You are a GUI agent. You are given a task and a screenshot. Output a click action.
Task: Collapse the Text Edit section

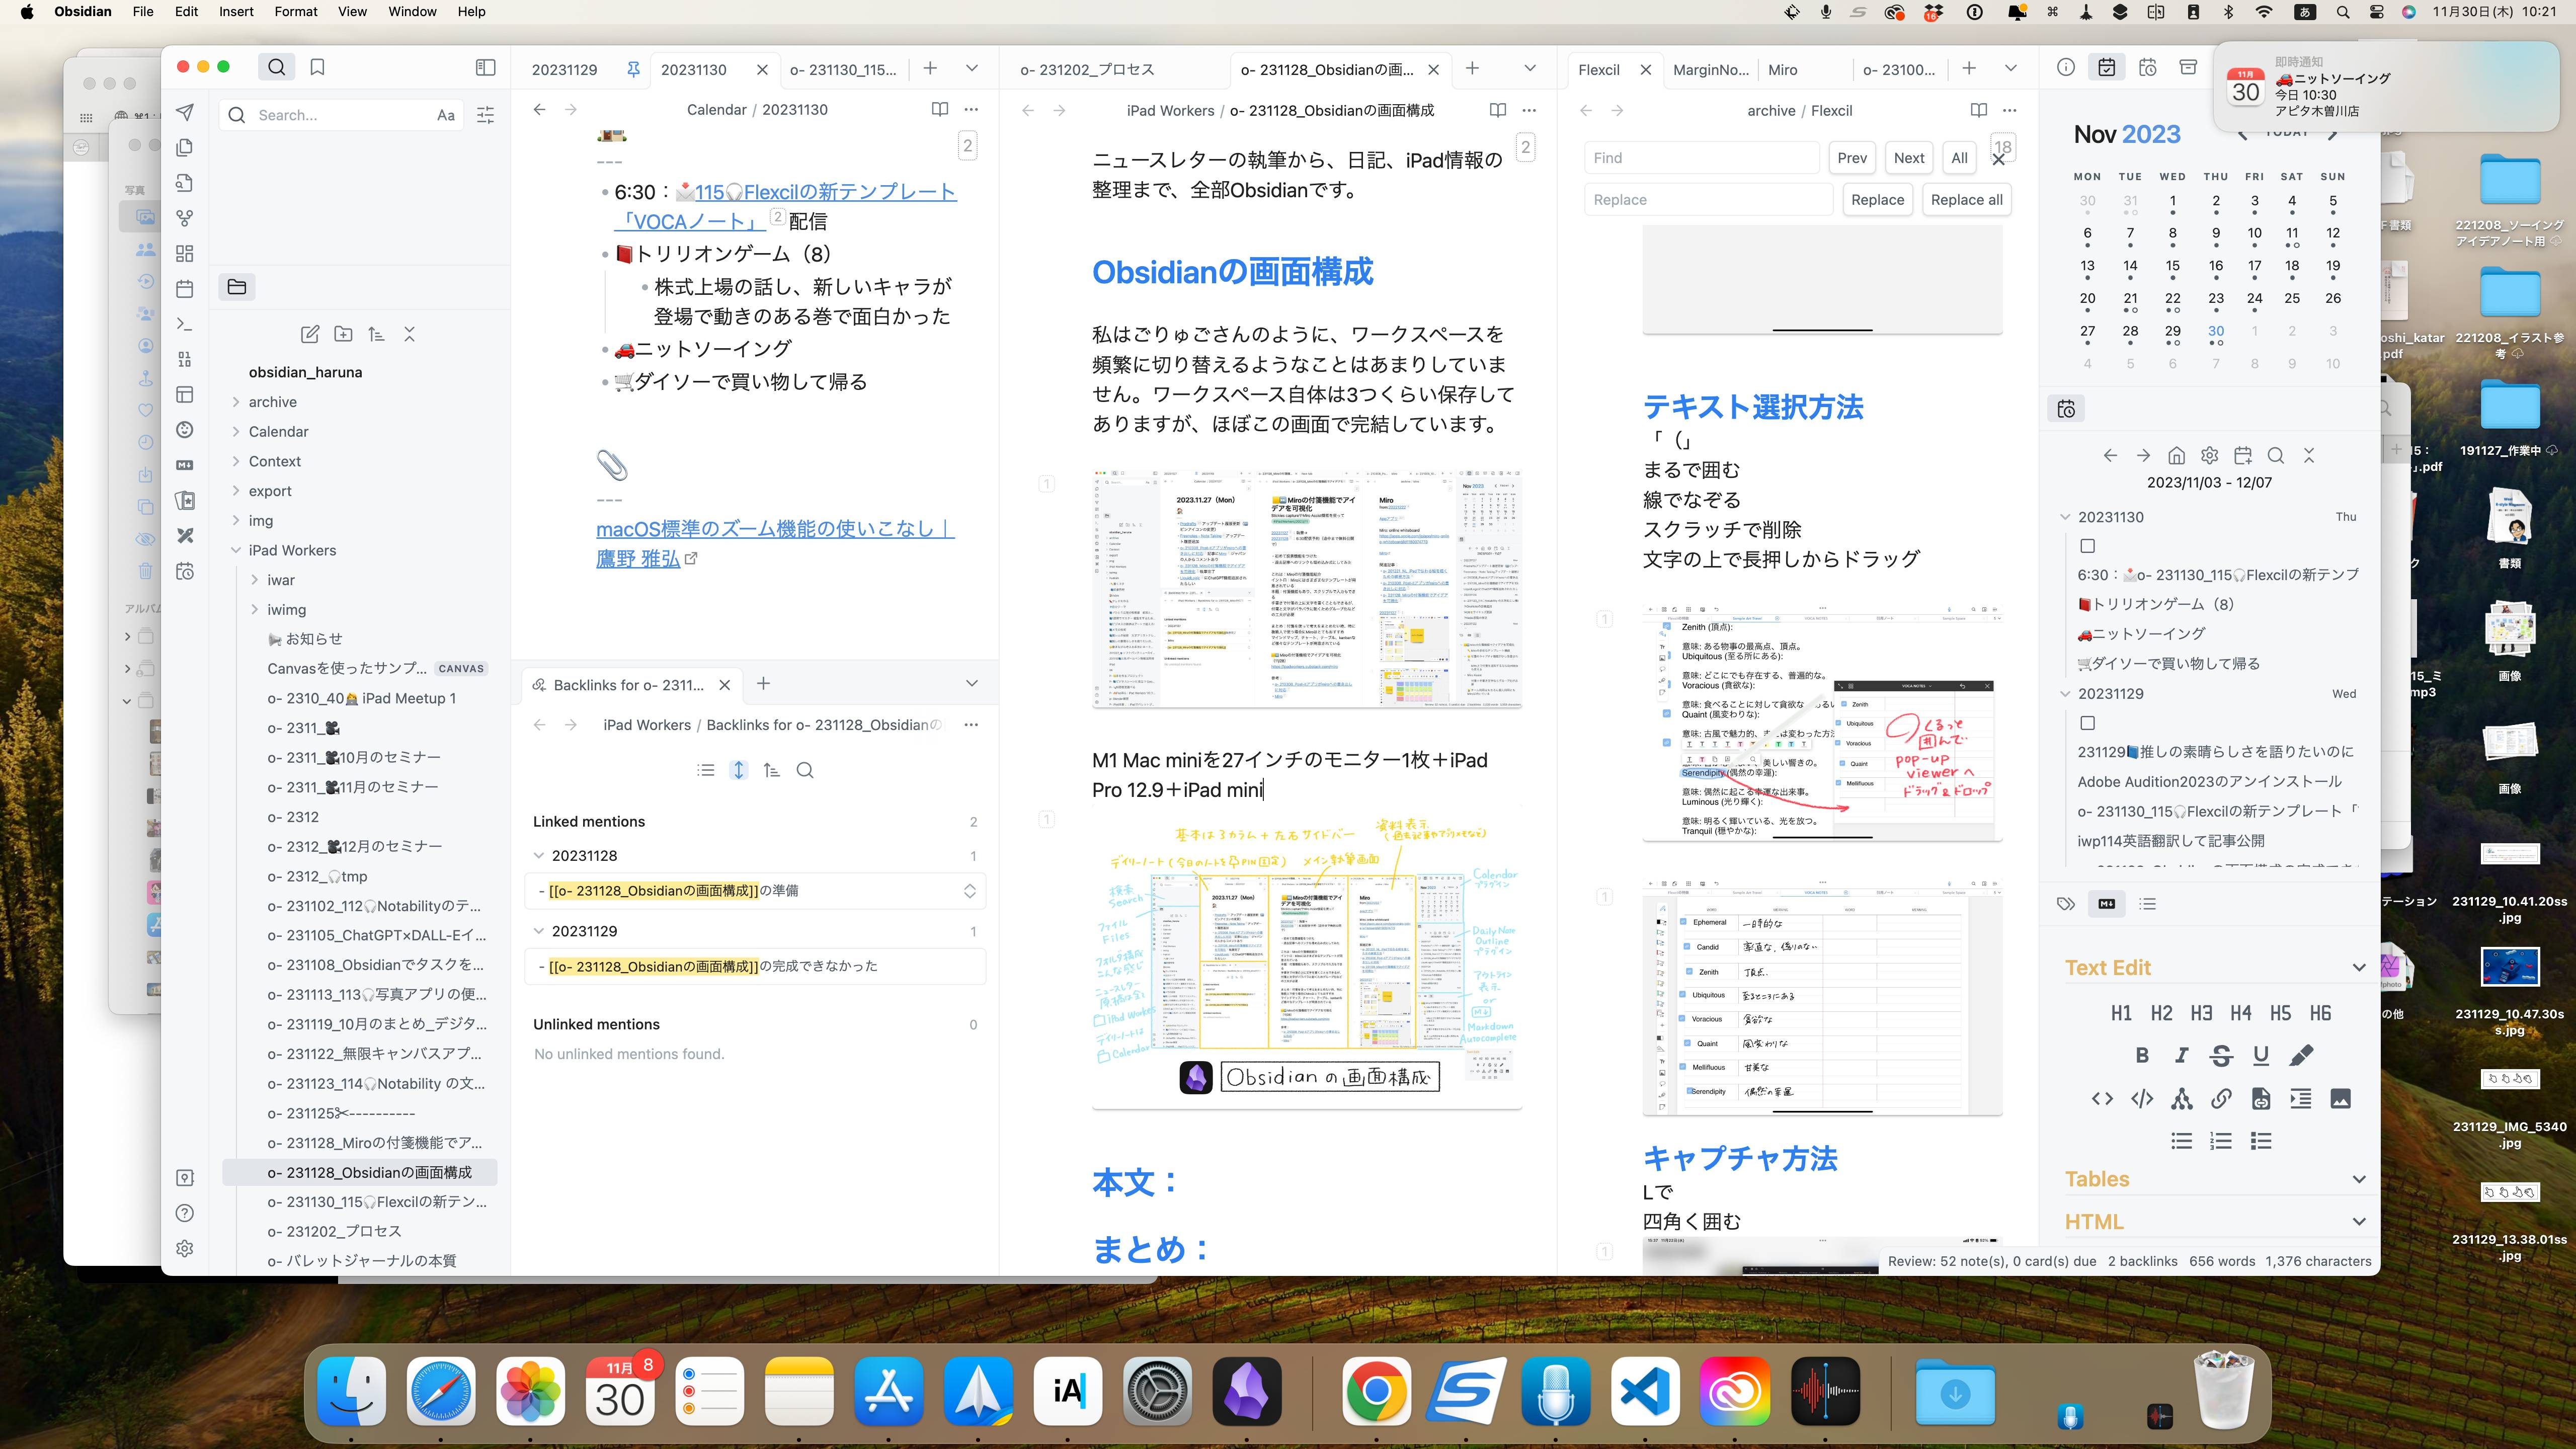2359,967
